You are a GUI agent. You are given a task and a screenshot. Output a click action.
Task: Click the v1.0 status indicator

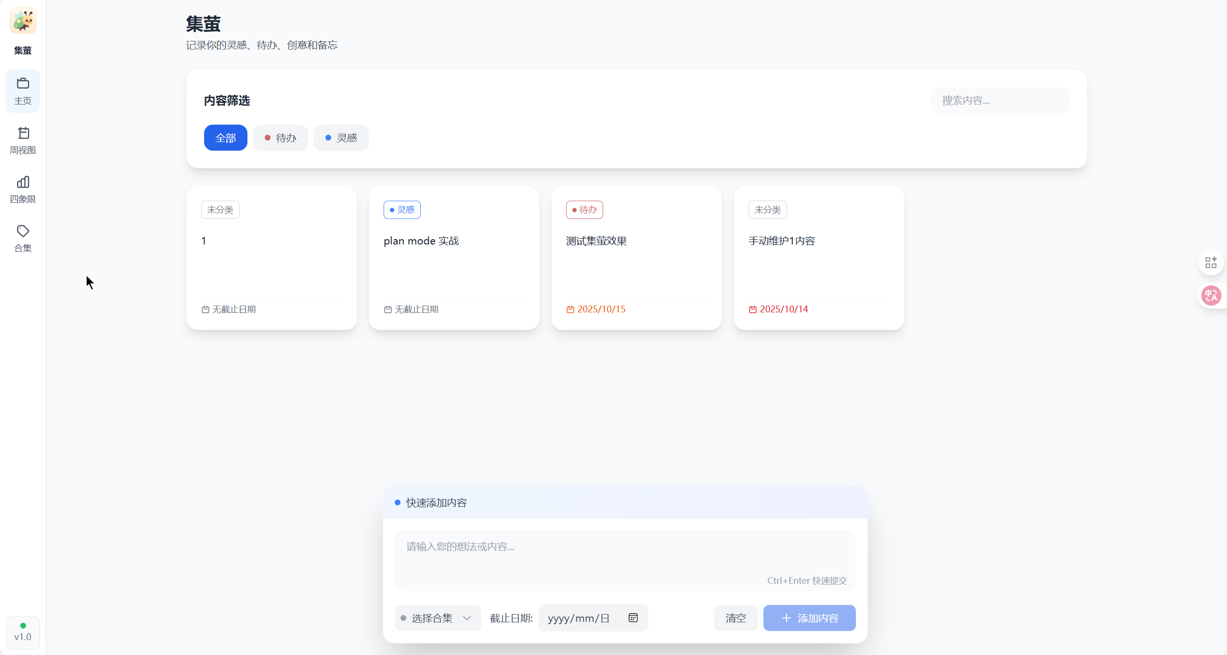pos(23,632)
